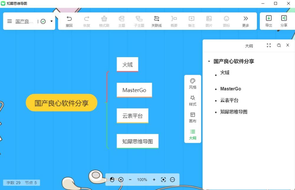Image resolution: width=295 pixels, height=190 pixels.
Task: Open the 画布 canvas panel
Action: [x=193, y=118]
